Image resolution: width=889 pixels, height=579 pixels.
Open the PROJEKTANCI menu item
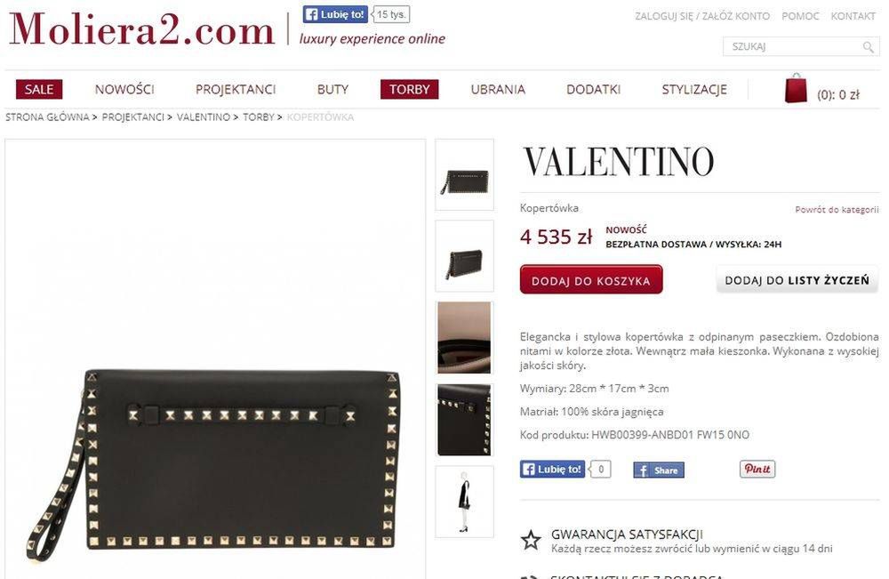[x=236, y=89]
